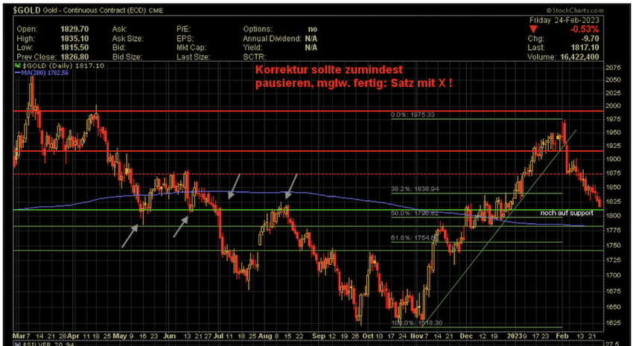The height and width of the screenshot is (346, 633).
Task: Click the y-axis price label 2000
Action: [613, 106]
